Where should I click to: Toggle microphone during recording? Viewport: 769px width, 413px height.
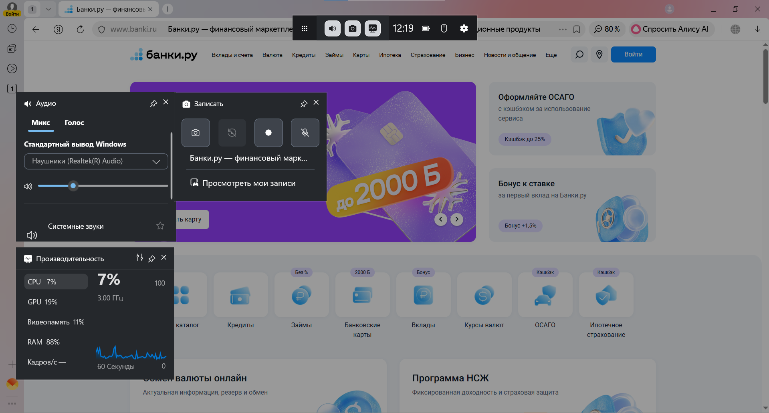pyautogui.click(x=305, y=133)
